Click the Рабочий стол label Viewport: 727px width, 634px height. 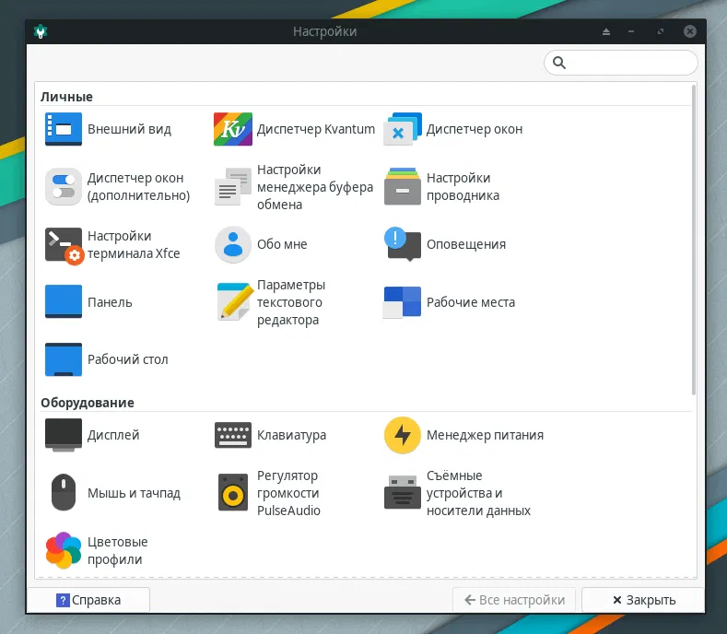127,359
